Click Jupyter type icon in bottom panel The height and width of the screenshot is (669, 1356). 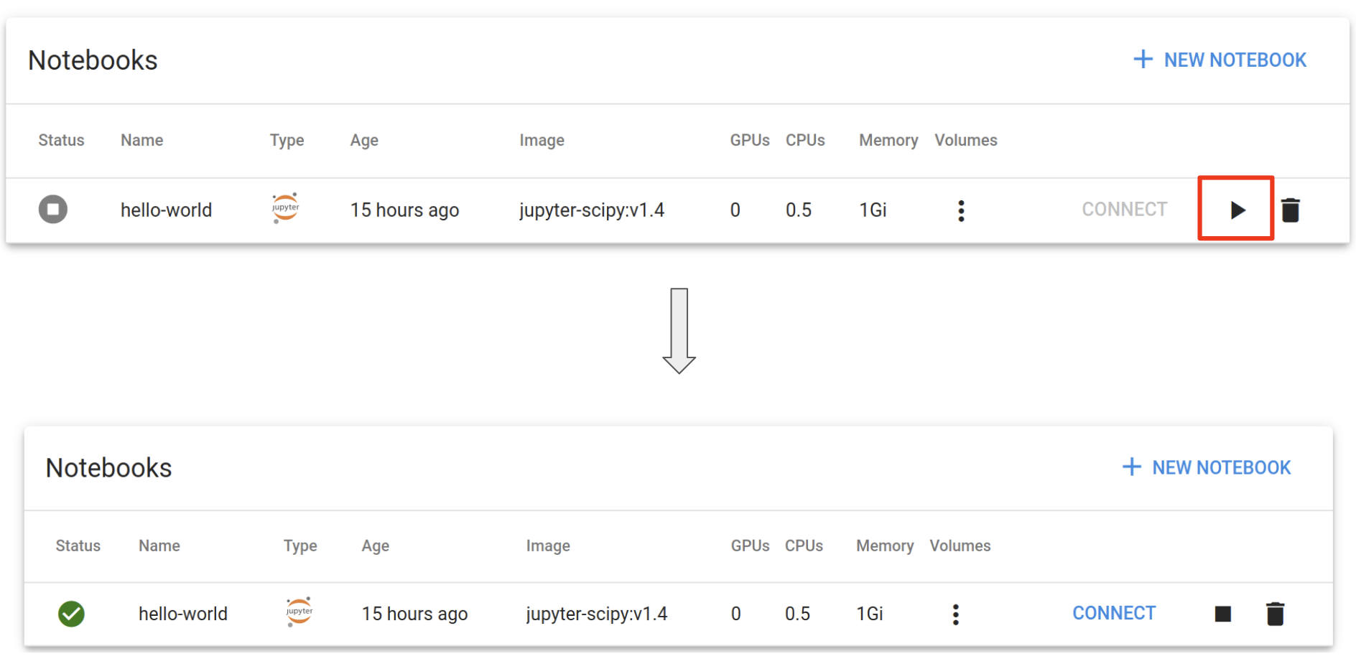click(x=299, y=612)
